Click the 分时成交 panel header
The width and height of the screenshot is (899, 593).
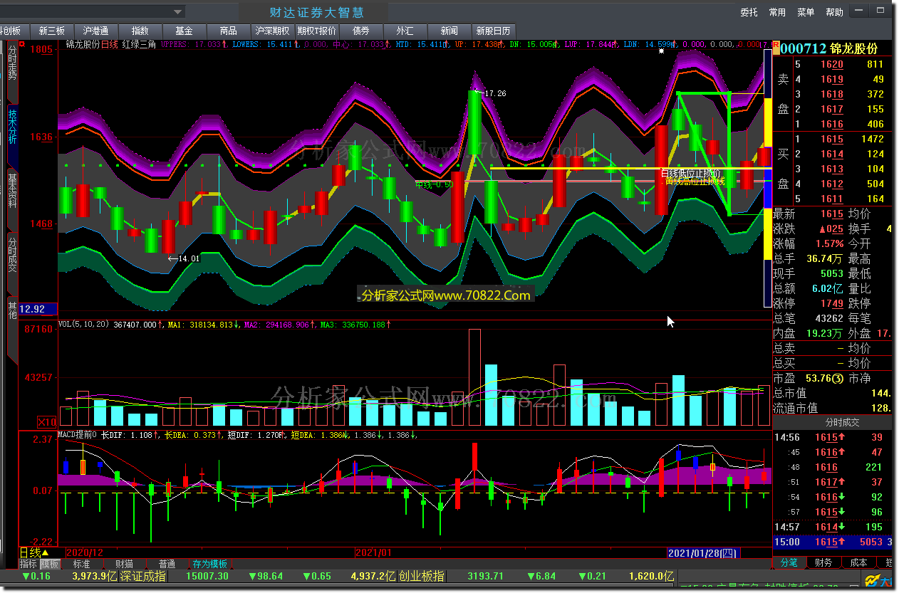point(842,422)
